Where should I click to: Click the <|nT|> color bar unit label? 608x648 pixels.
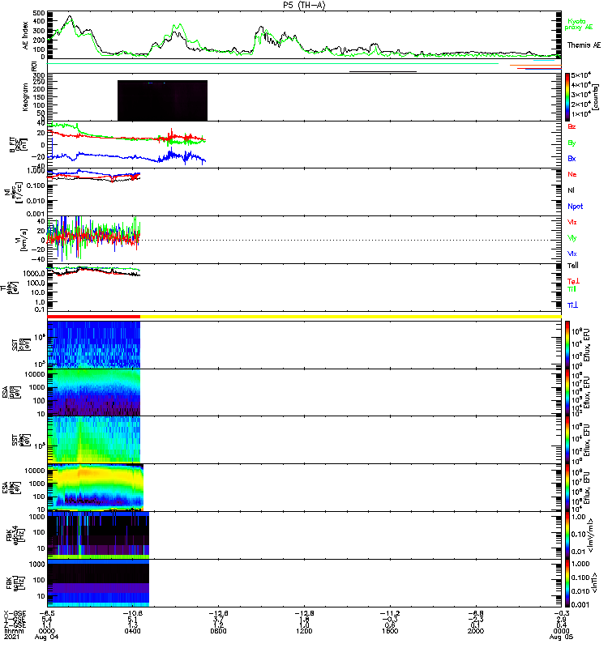point(594,582)
